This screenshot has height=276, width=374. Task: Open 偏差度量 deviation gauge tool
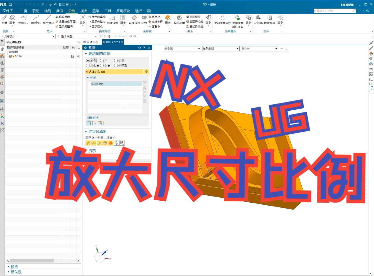click(179, 19)
